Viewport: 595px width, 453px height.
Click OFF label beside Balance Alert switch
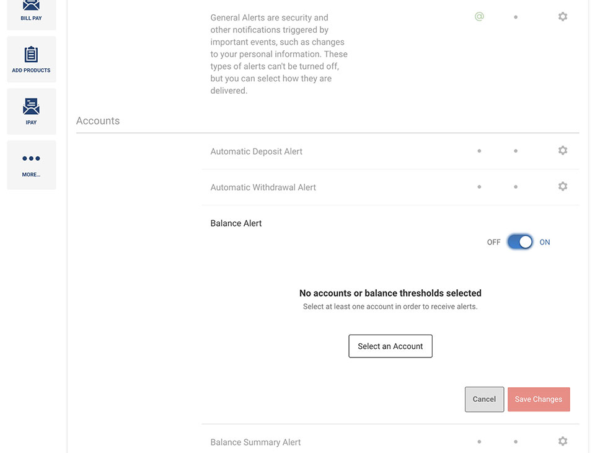tap(494, 243)
